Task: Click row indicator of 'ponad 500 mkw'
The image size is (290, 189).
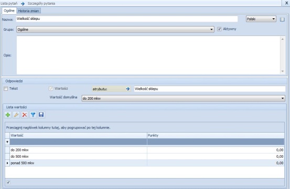Action: tap(7, 163)
